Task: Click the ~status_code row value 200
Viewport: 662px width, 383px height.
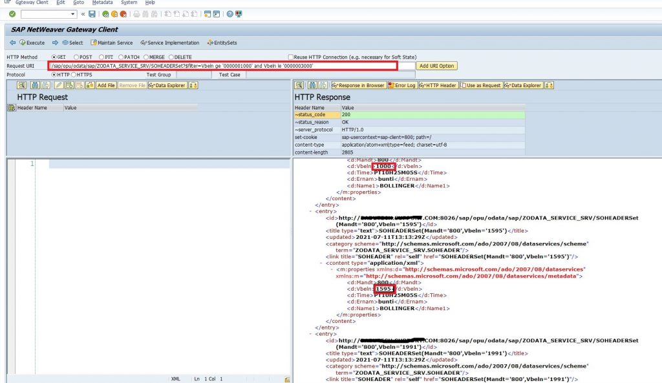Action: tap(432, 115)
